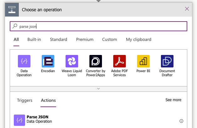Click the See more link
Screen dimensions: 197x128
(x=173, y=100)
